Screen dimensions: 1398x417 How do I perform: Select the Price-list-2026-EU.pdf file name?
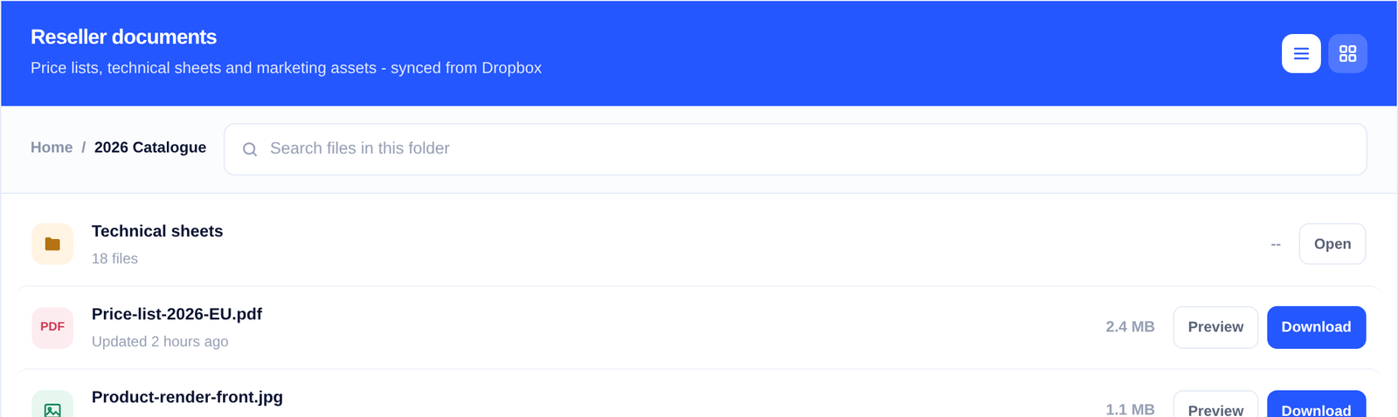176,314
